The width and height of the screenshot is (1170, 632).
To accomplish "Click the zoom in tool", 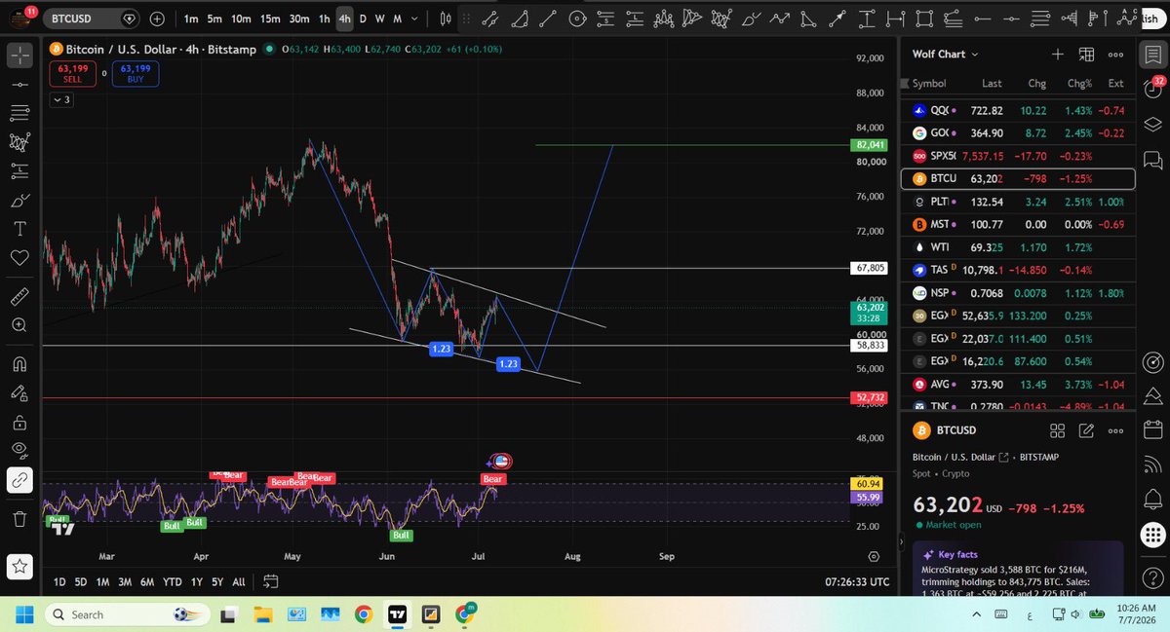I will click(x=19, y=325).
